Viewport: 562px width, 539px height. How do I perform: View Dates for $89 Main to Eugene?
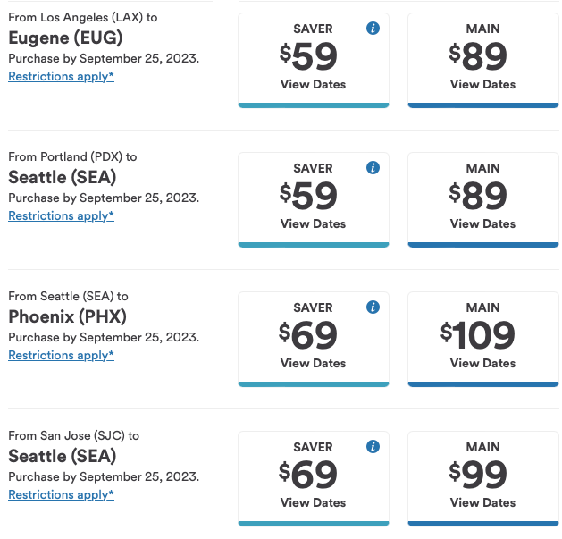(x=482, y=85)
